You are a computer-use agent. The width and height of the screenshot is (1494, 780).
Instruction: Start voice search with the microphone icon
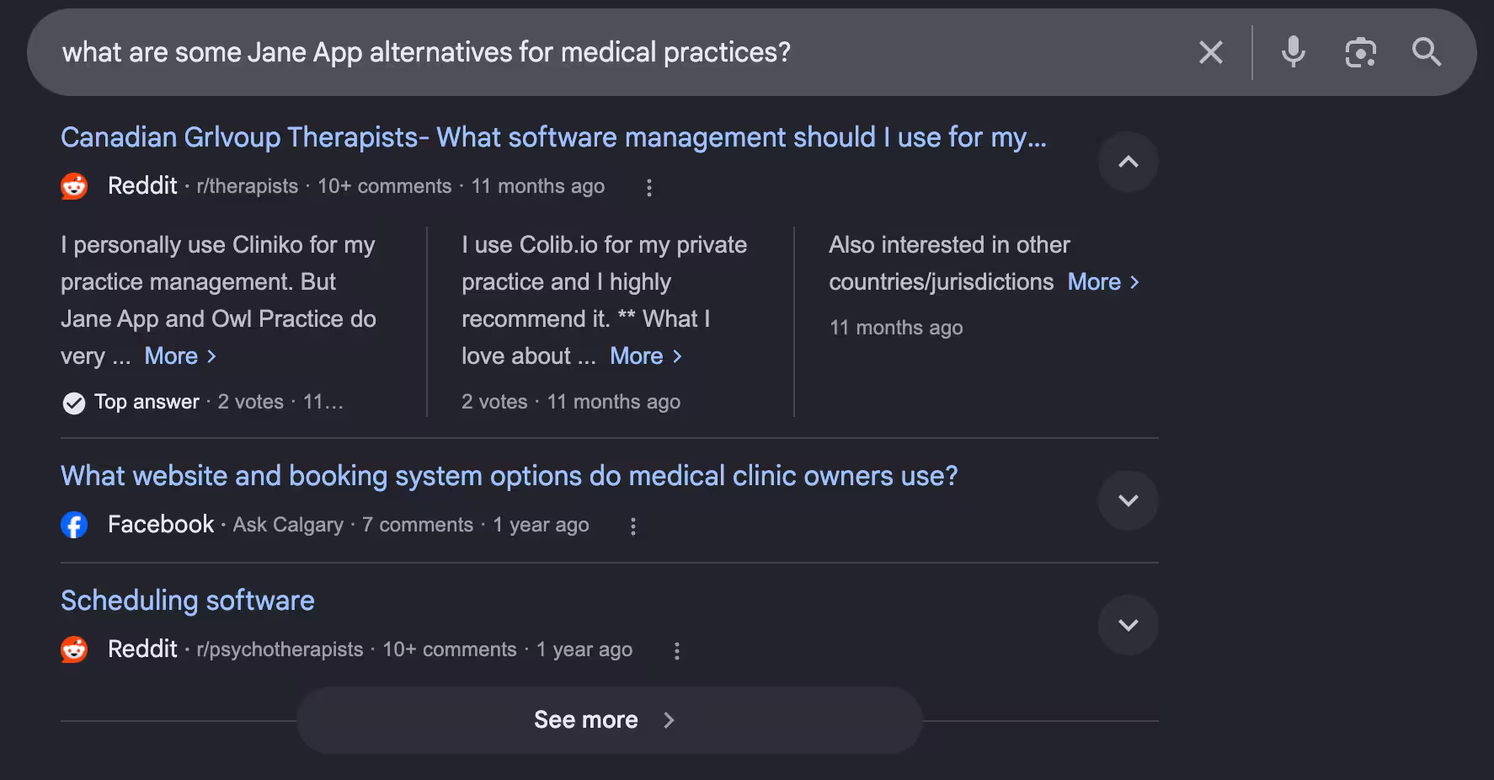(1293, 52)
